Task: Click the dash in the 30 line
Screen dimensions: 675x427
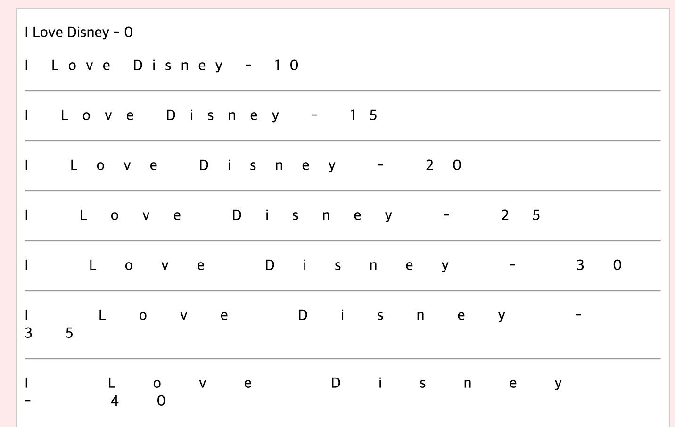Action: coord(513,265)
